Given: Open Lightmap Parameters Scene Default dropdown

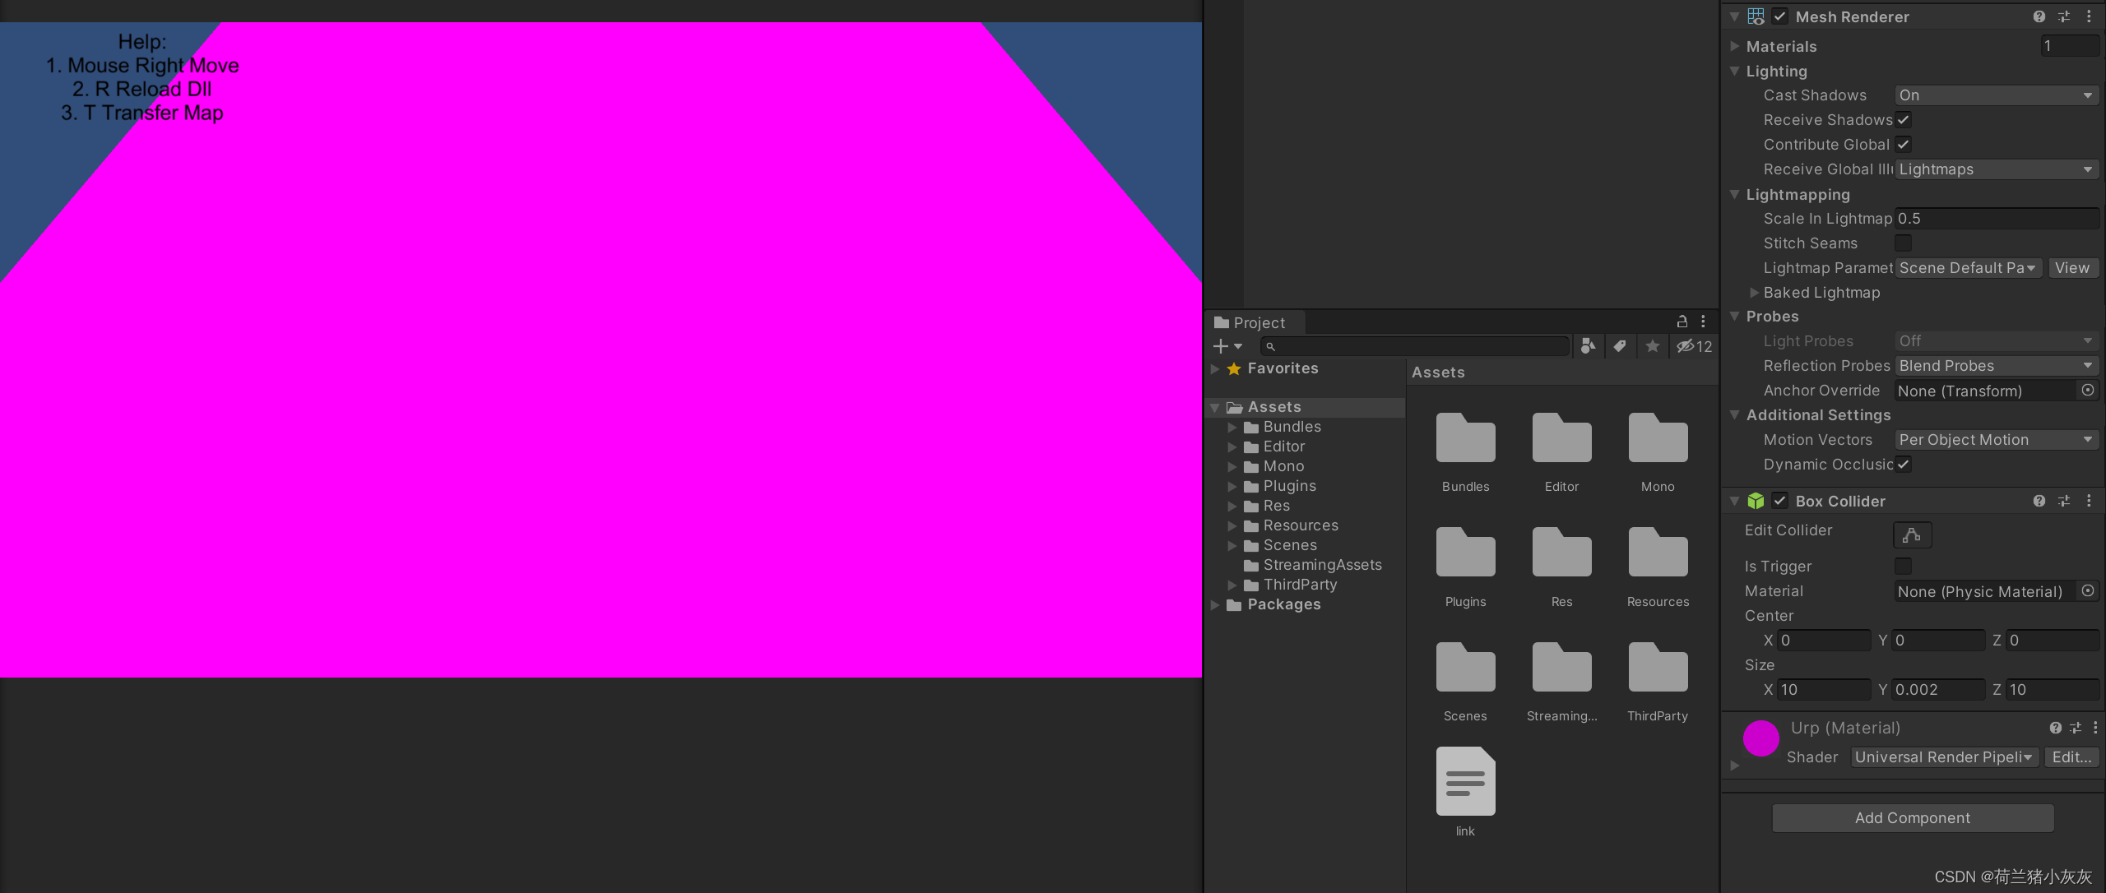Looking at the screenshot, I should pos(1969,268).
